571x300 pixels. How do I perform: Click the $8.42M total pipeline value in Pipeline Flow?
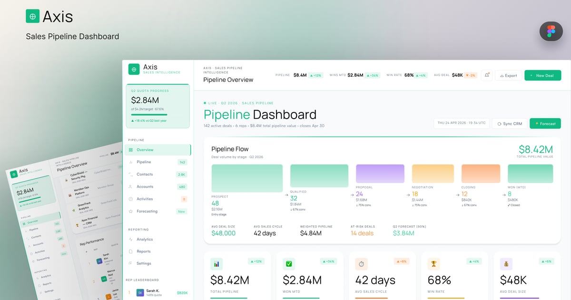point(536,149)
